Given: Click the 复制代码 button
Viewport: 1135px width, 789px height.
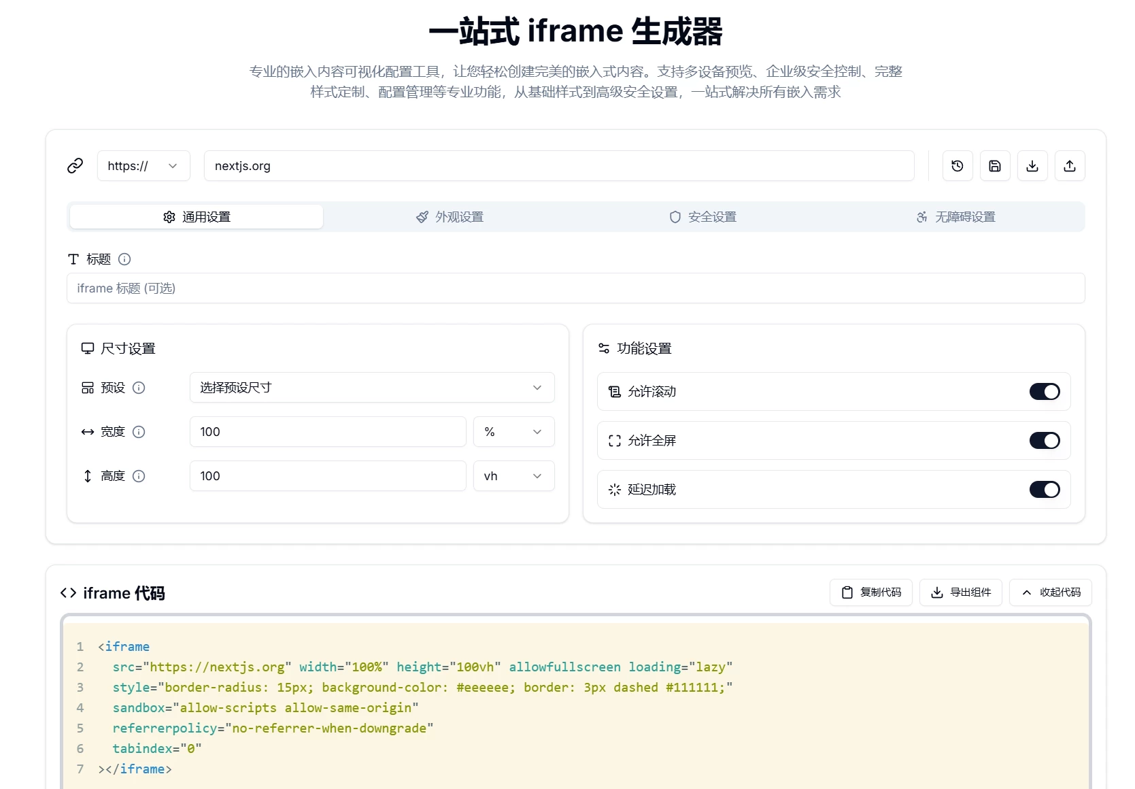Looking at the screenshot, I should point(870,592).
